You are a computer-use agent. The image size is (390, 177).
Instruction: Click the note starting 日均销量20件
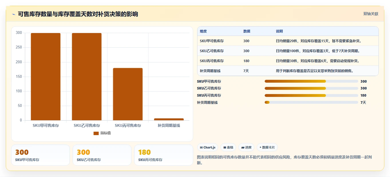319,41
